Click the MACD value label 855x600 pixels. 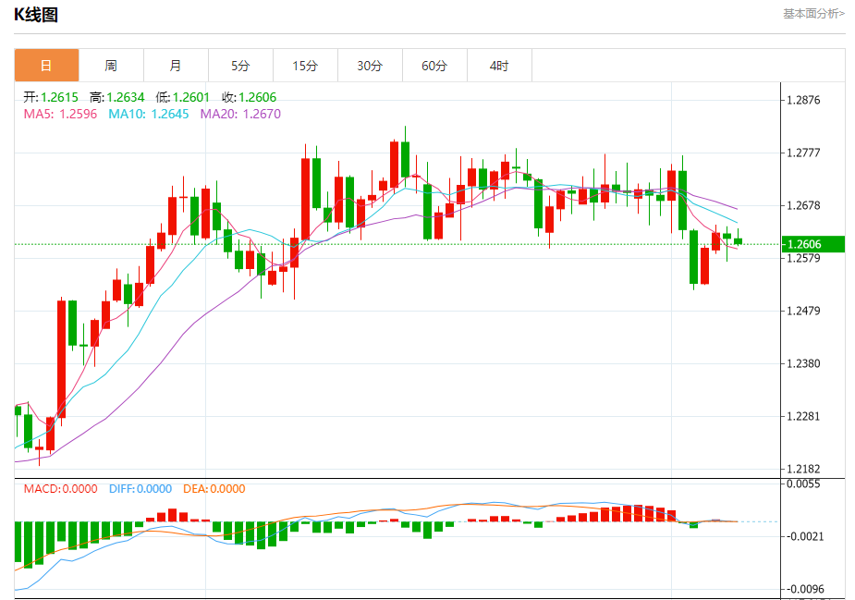tap(60, 489)
